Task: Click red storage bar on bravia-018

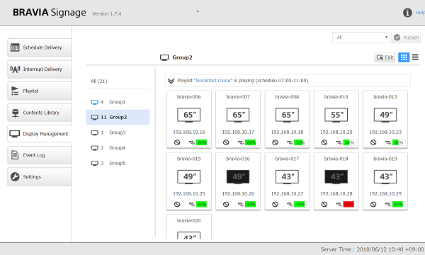Action: point(350,205)
